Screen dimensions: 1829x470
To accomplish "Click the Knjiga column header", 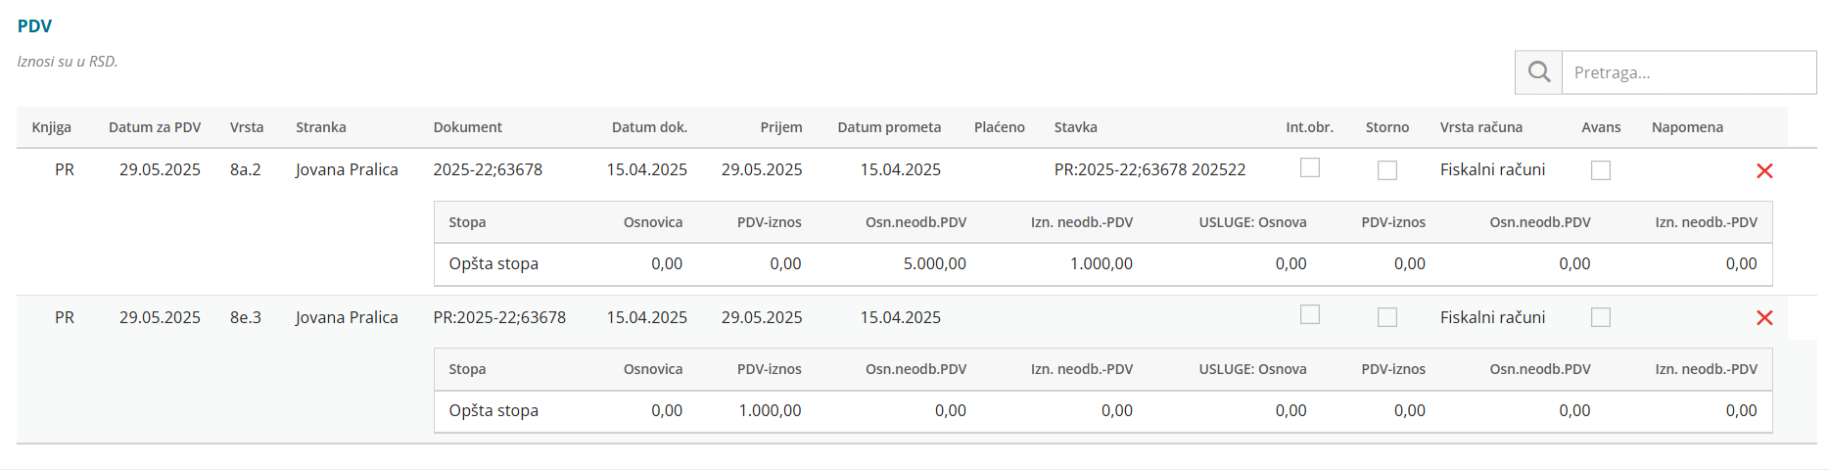I will pos(52,127).
